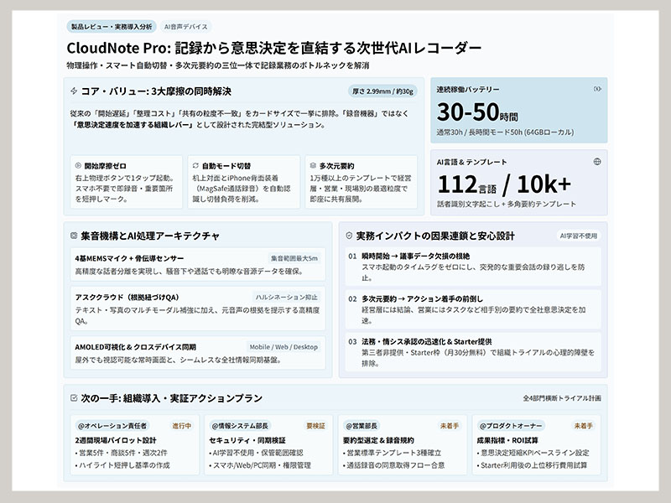Click the @情報システム部長 assignee chip

tap(240, 426)
